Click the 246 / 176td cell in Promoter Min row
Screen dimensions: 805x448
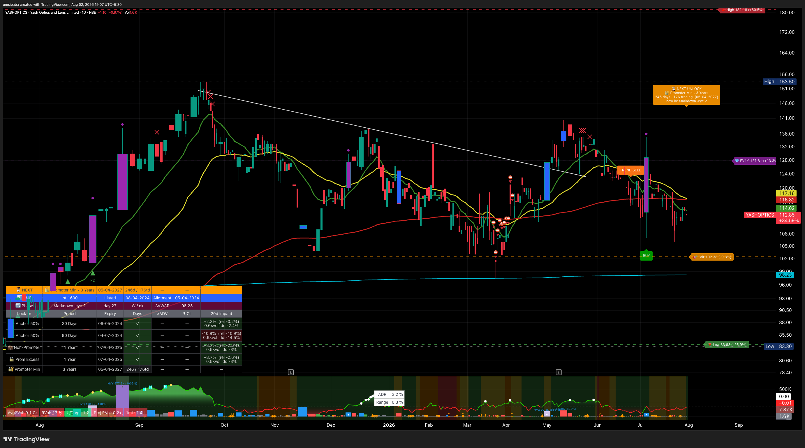138,369
